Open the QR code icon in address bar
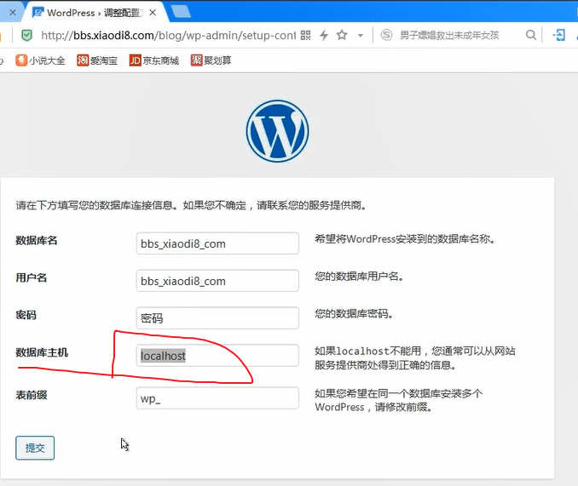Screen dimensions: 578x486 [x=306, y=35]
